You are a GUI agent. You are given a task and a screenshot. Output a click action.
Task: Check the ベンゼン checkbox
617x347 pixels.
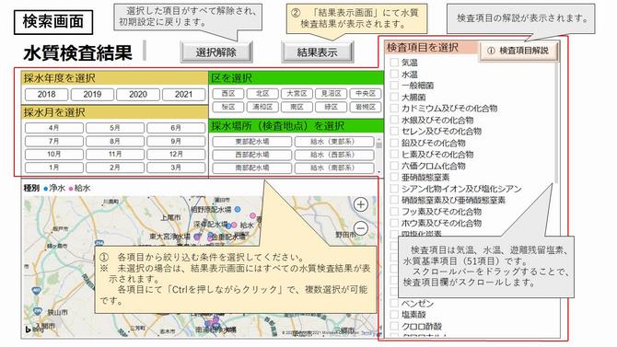pyautogui.click(x=394, y=304)
